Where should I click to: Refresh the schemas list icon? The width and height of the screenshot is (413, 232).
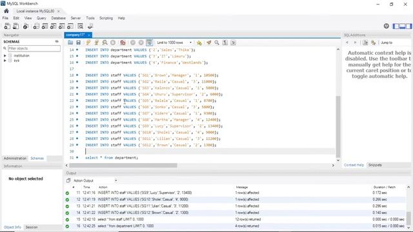tap(57, 41)
